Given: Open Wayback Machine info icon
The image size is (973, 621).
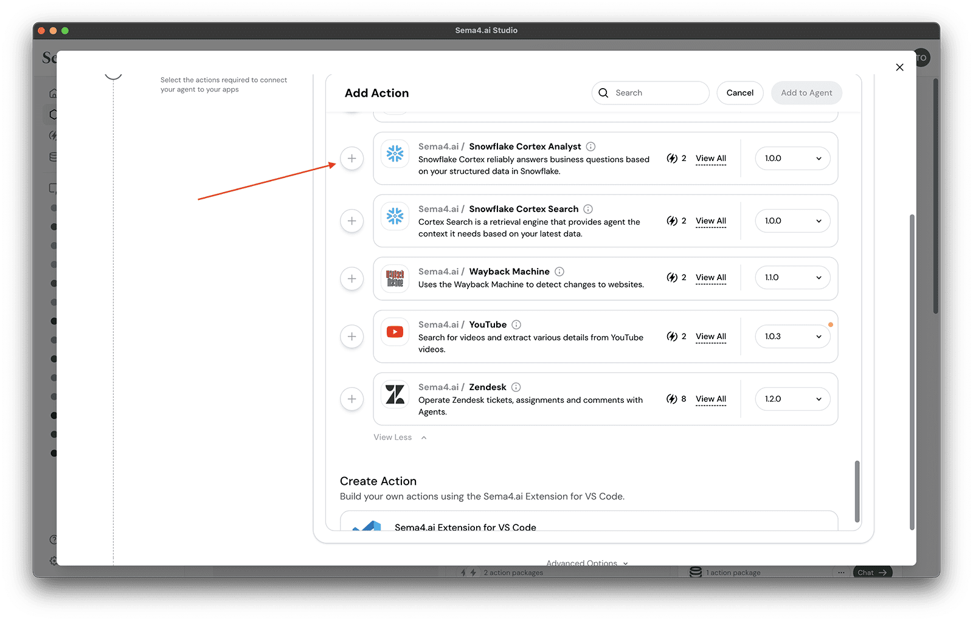Looking at the screenshot, I should pos(559,272).
